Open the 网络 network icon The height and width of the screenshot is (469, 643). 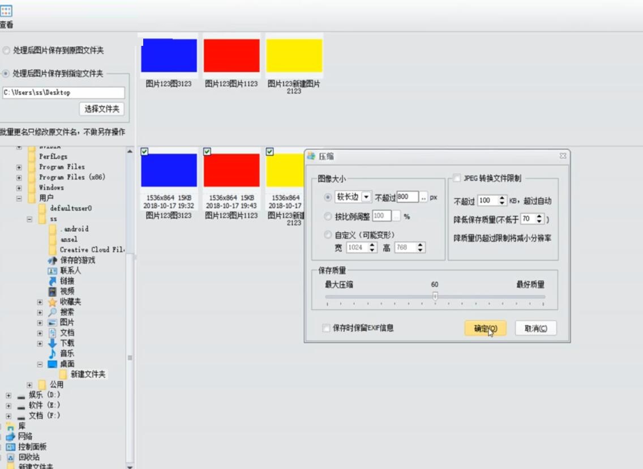[x=10, y=437]
